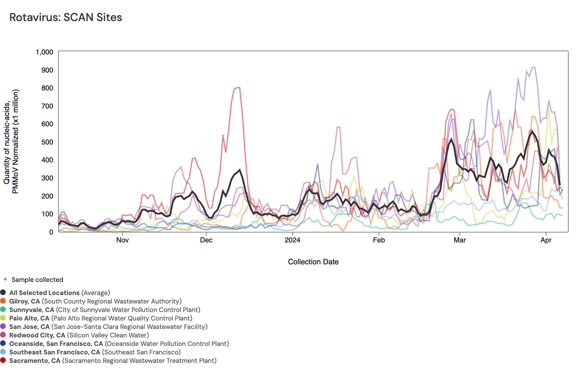Click the pink Redwood City legend dot

(x=3, y=335)
